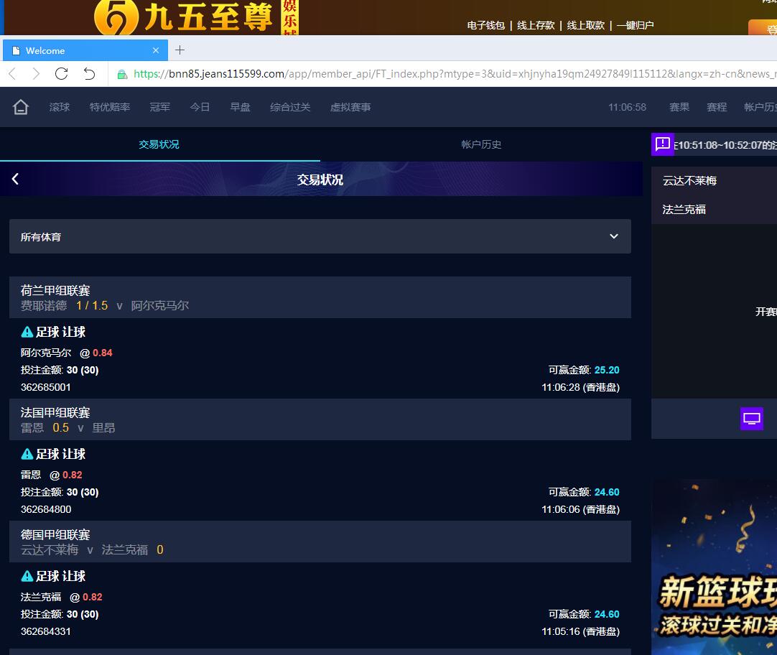Open a new browser tab
Screen dimensions: 777x655
click(x=180, y=50)
